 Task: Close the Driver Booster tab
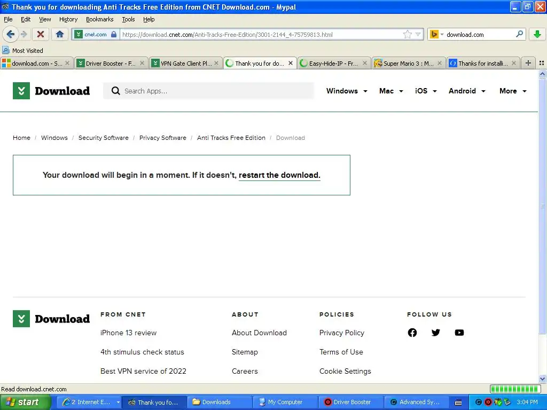[142, 63]
